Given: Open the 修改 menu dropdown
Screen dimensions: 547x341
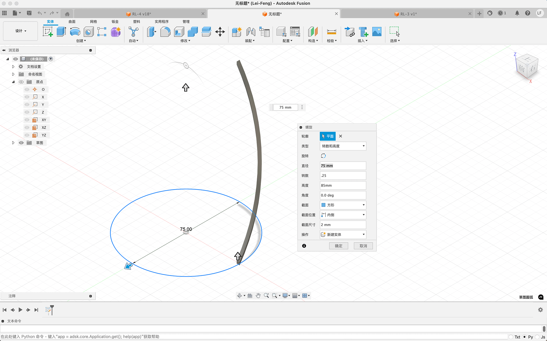Looking at the screenshot, I should click(185, 41).
